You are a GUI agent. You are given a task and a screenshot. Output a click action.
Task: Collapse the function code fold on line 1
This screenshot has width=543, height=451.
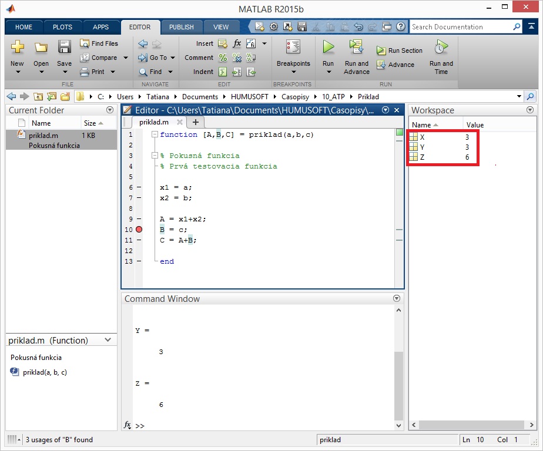click(x=155, y=134)
